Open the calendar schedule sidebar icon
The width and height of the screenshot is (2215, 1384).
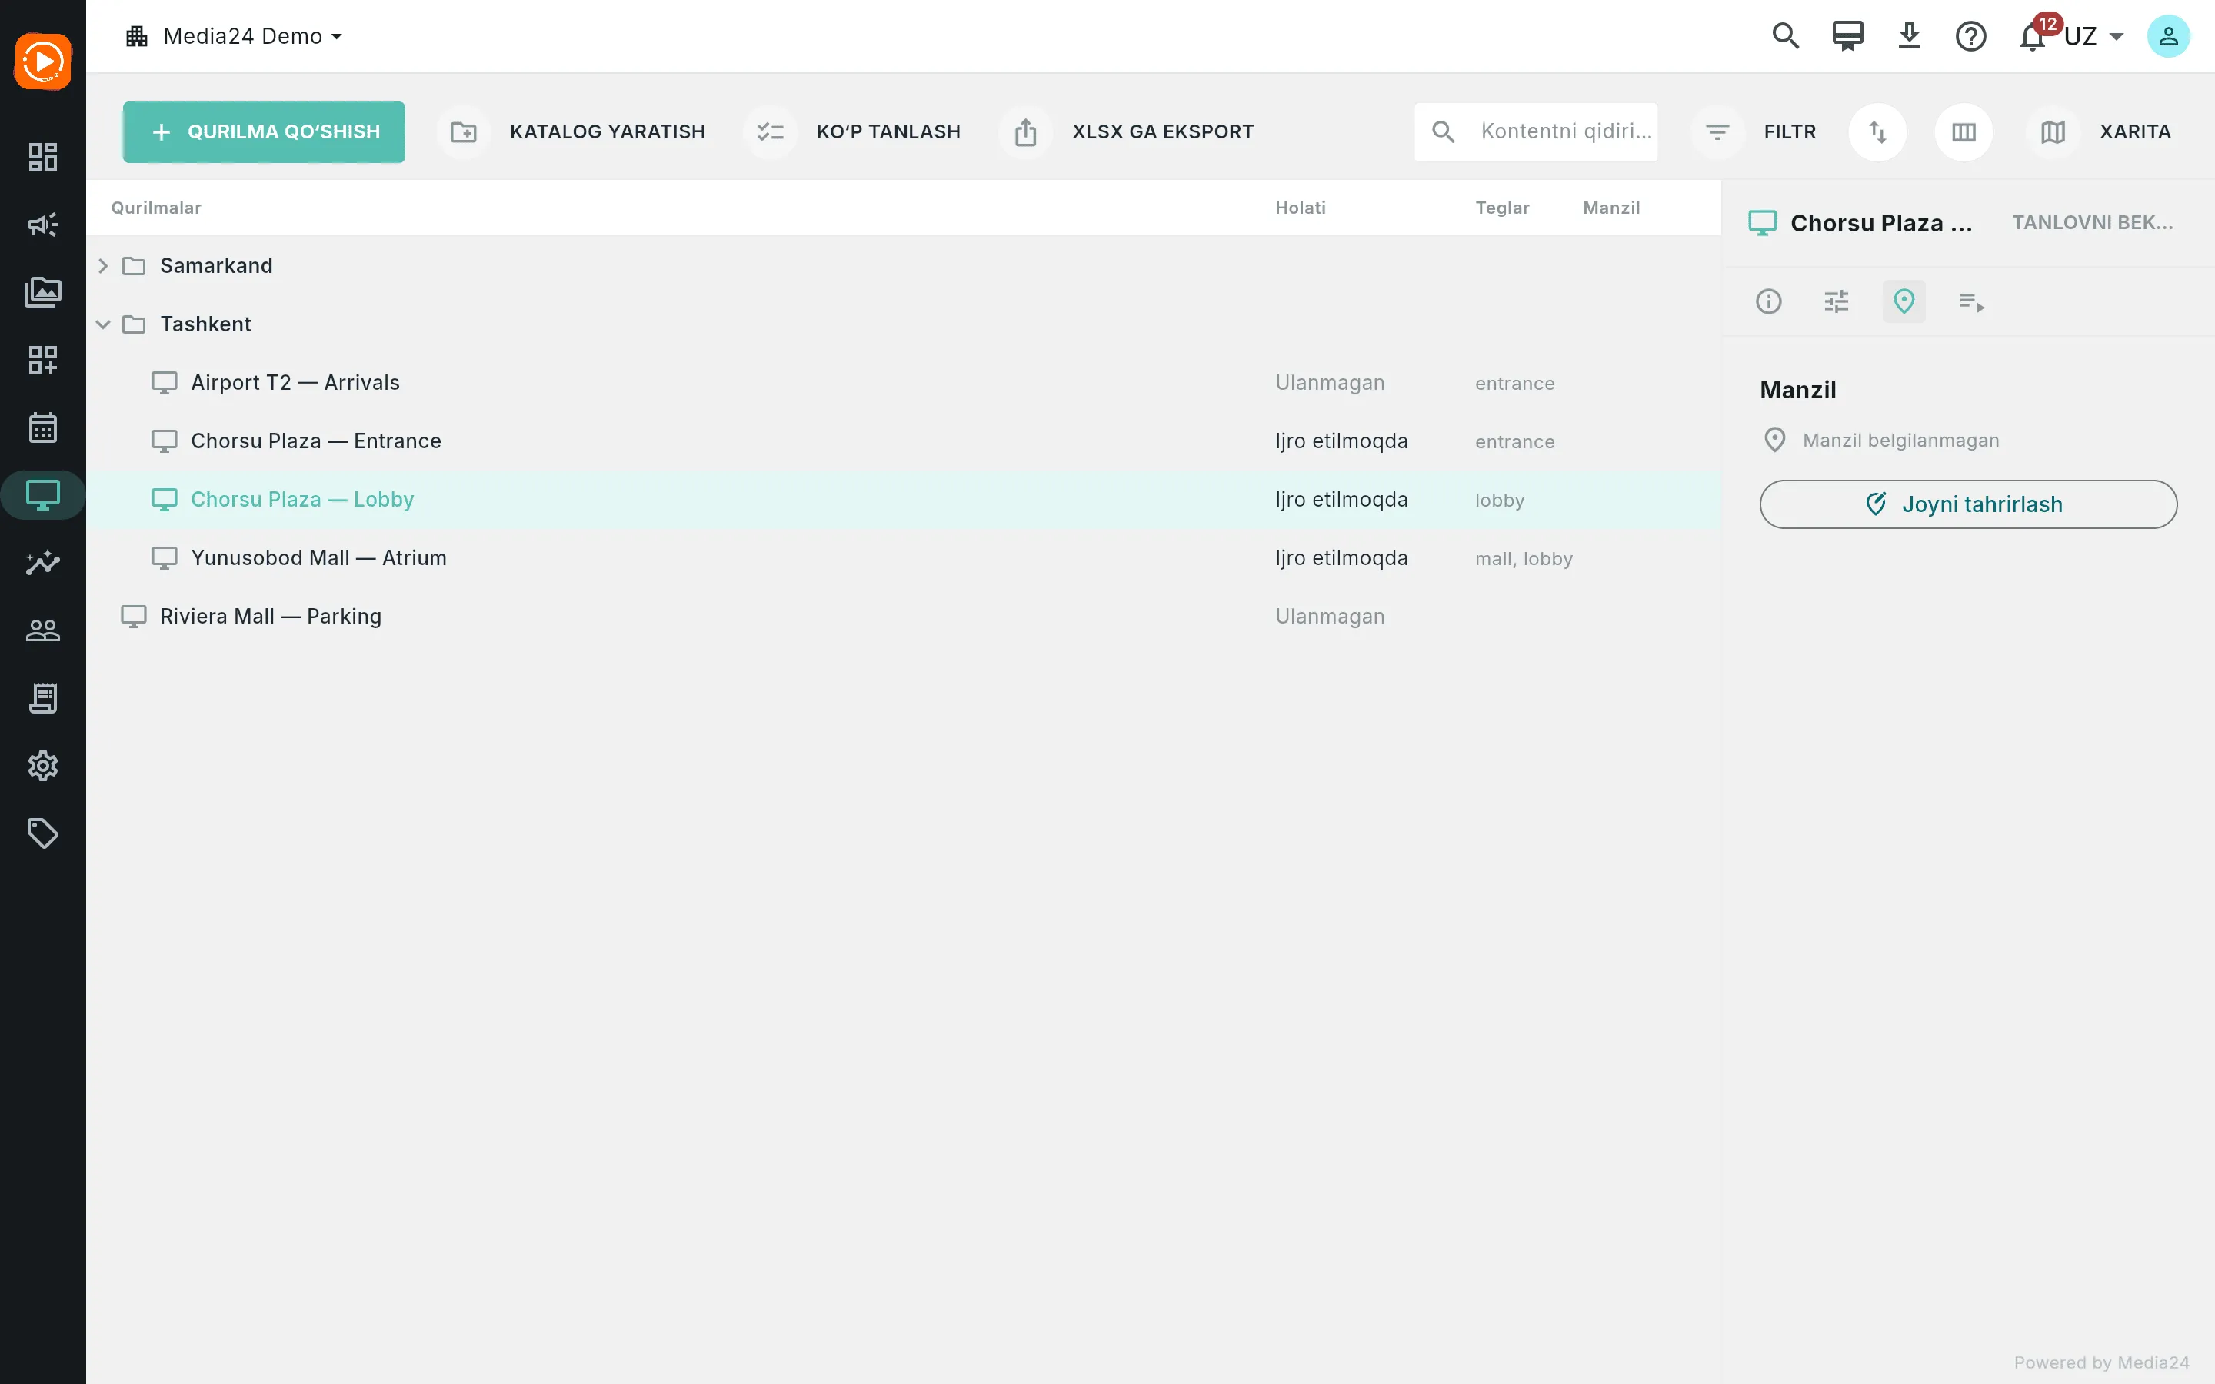[43, 428]
